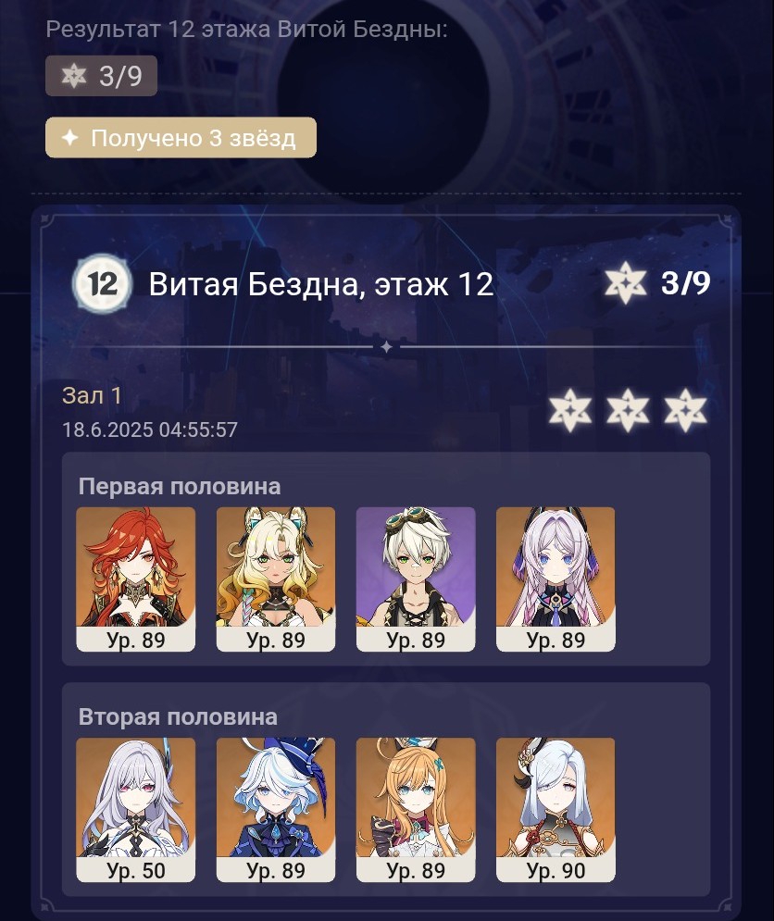
Task: Click the sparkle icon on Получено button
Action: click(70, 138)
